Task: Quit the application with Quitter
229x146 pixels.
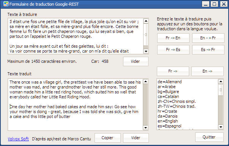Action: (x=209, y=137)
